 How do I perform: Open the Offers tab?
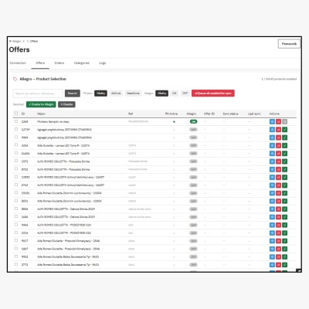click(x=40, y=63)
